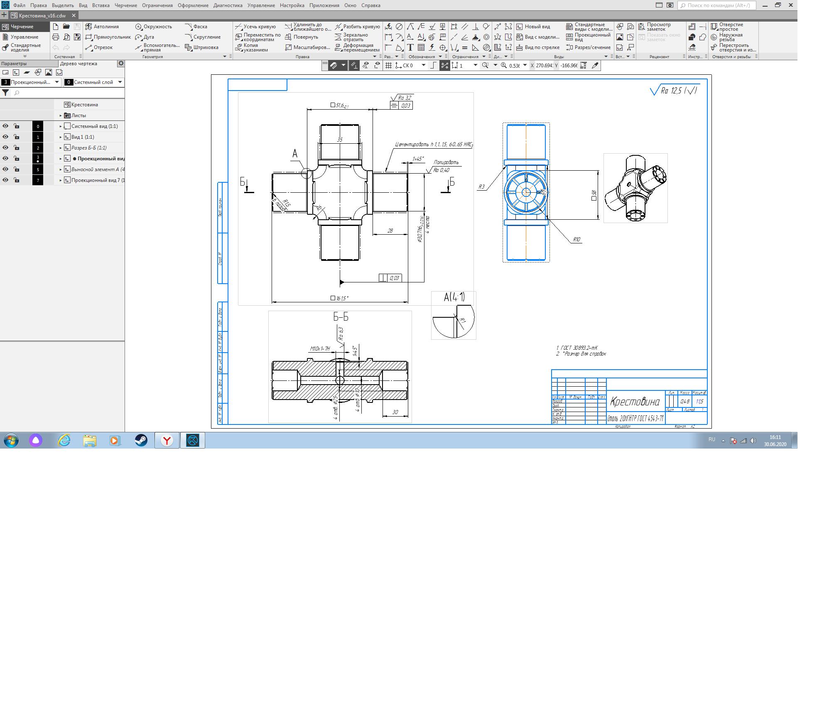Viewport: 834px width, 726px height.
Task: Click the command search field
Action: click(x=718, y=5)
